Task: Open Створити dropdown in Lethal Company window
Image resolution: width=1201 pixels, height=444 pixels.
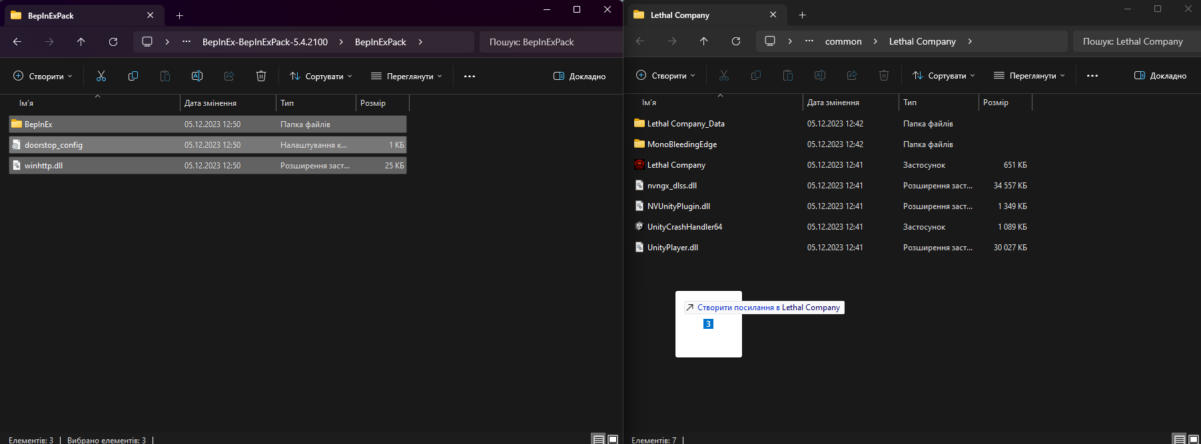Action: [x=666, y=75]
